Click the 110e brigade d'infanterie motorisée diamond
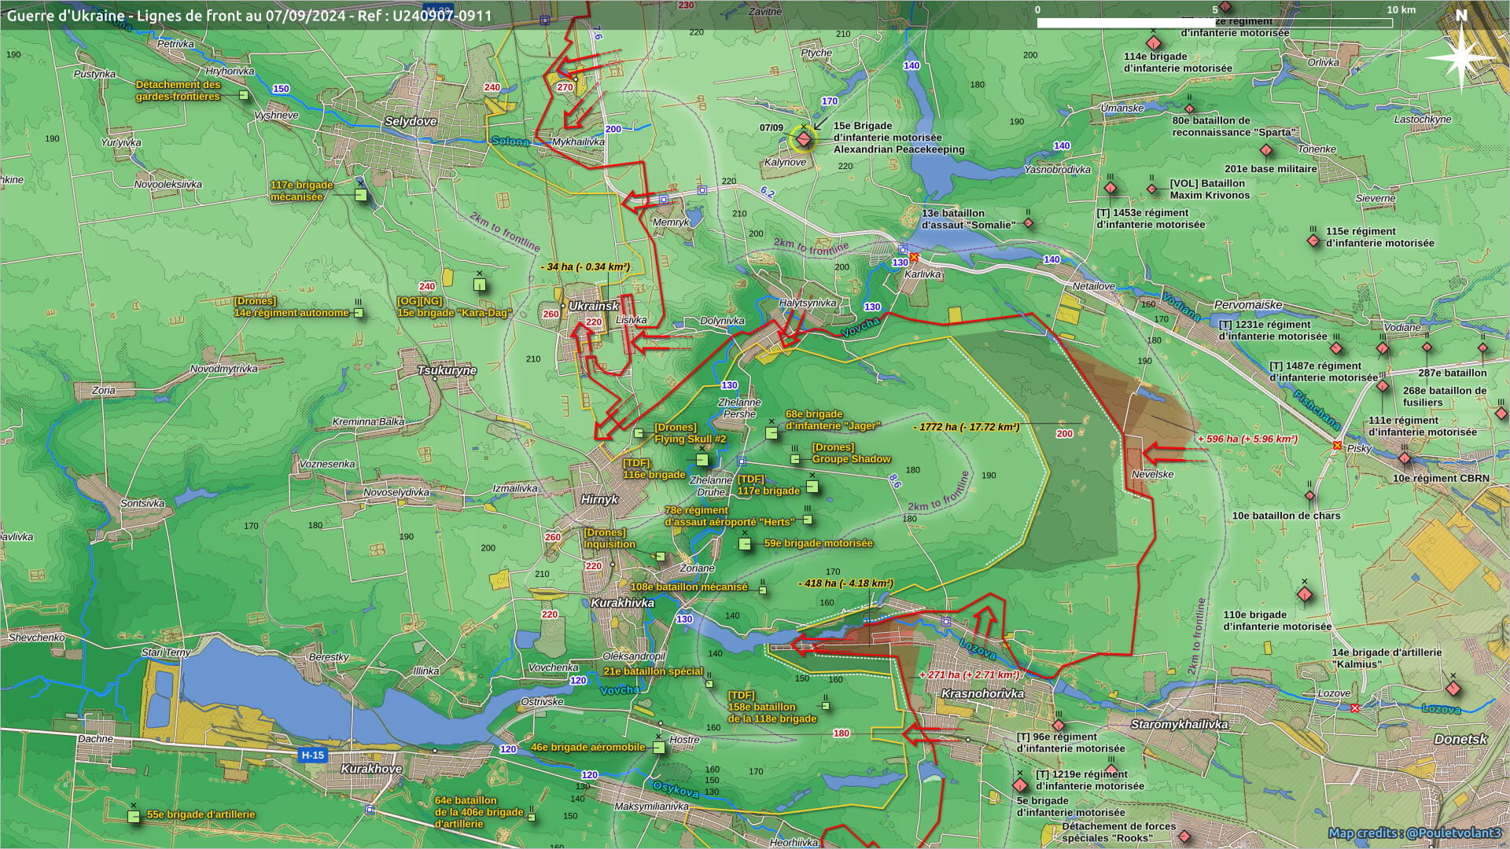This screenshot has height=849, width=1510. point(1304,594)
